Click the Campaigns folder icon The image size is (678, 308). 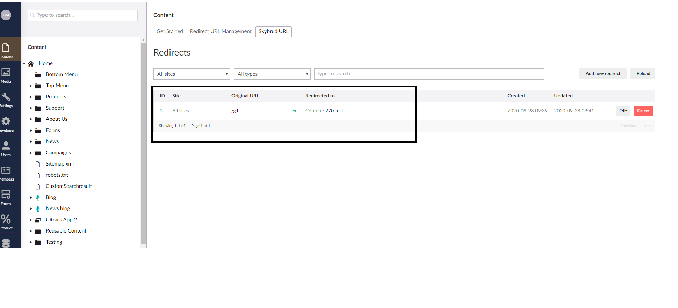(38, 153)
